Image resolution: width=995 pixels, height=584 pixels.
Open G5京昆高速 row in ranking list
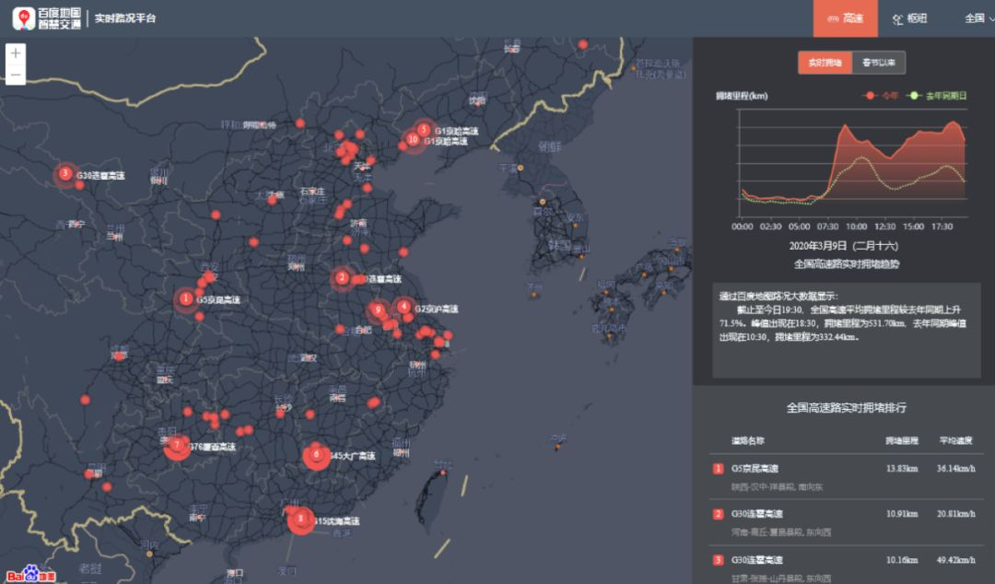click(x=846, y=477)
